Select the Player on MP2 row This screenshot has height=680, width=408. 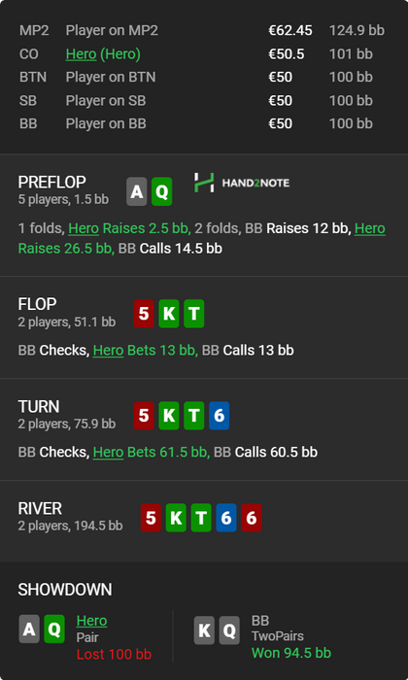pyautogui.click(x=202, y=30)
